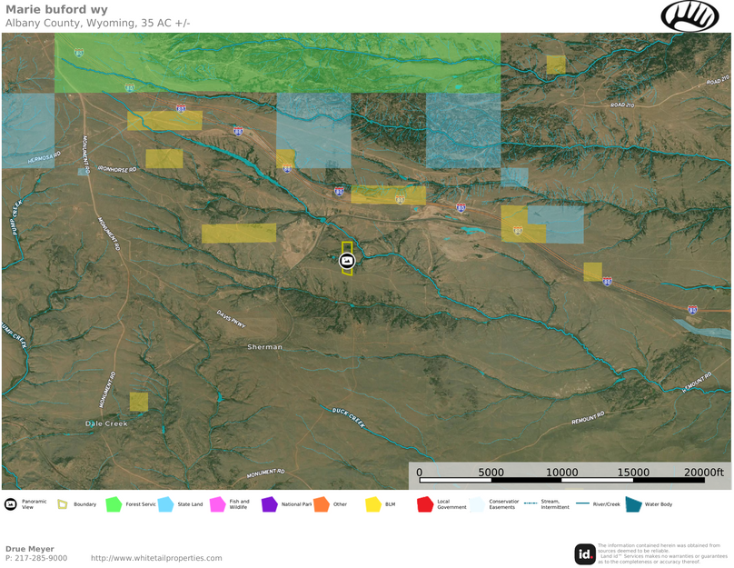The width and height of the screenshot is (734, 568).
Task: Select the pink Fish and Wildlife swatch
Action: pyautogui.click(x=217, y=504)
